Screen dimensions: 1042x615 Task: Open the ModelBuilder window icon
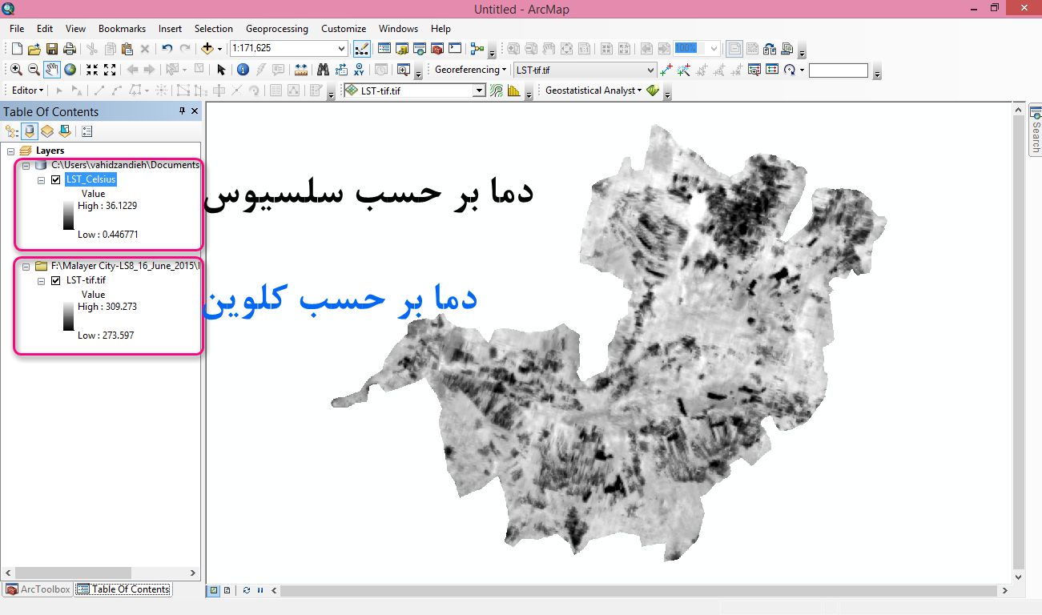coord(477,49)
